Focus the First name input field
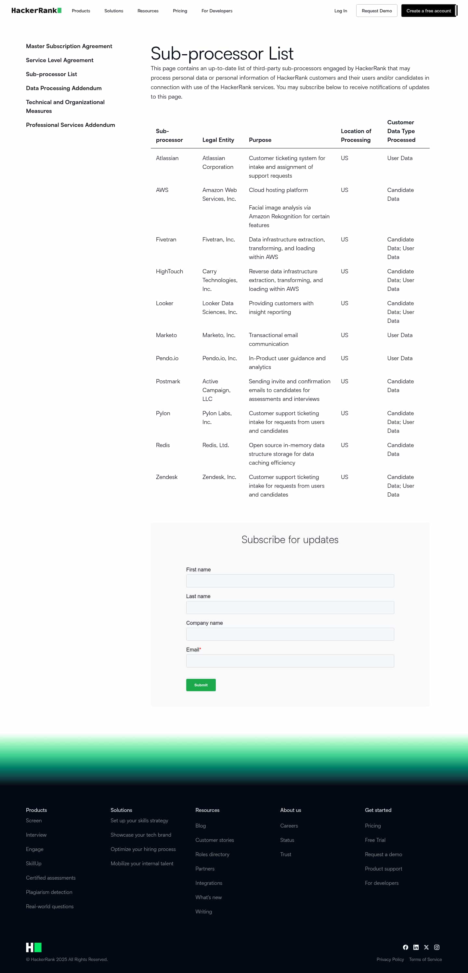 (x=290, y=581)
